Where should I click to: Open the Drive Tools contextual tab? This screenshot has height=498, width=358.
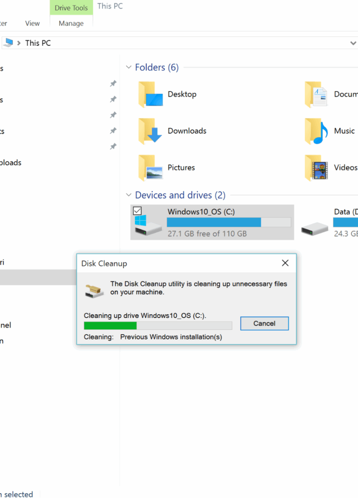(71, 8)
